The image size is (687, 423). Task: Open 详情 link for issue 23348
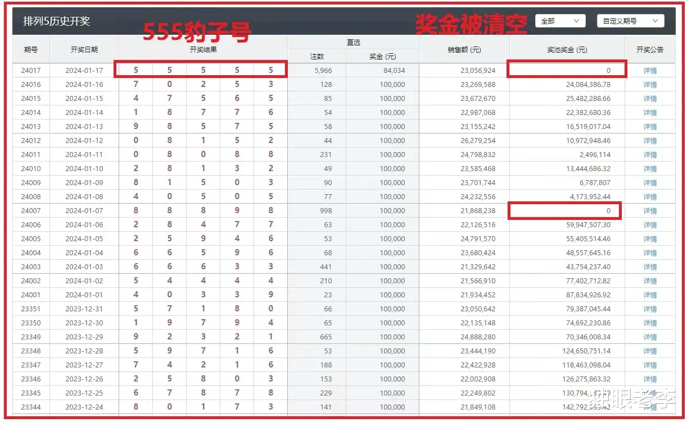click(x=650, y=351)
